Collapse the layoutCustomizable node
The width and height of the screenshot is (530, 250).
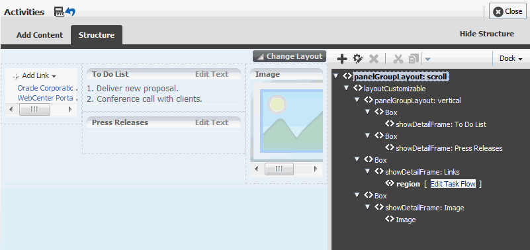click(346, 88)
